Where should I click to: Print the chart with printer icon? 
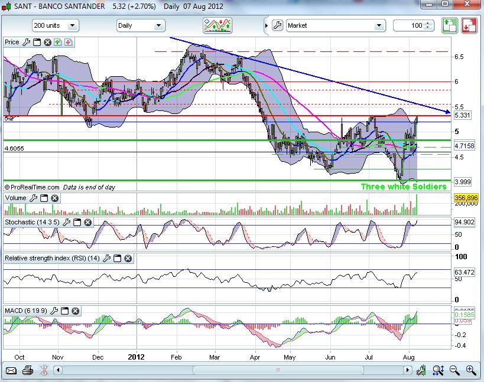coord(28,370)
